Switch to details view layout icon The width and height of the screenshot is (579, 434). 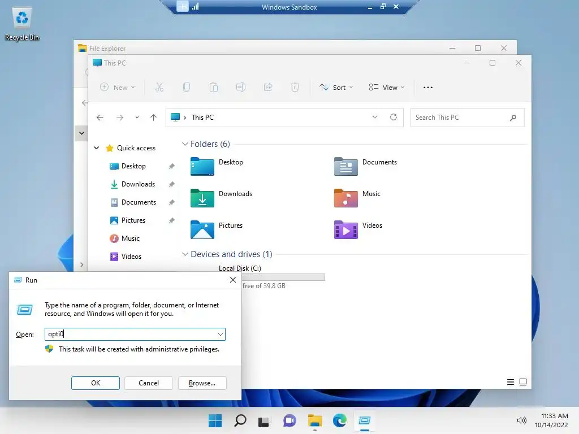click(x=511, y=382)
